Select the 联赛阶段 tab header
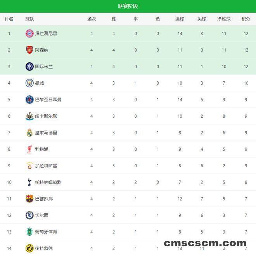 128,6
